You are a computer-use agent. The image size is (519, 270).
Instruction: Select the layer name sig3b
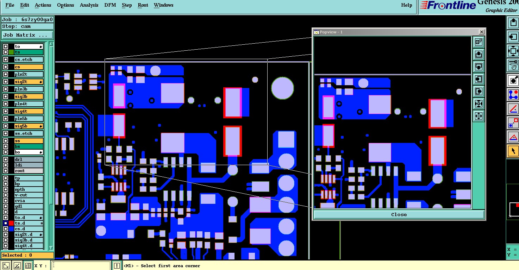pyautogui.click(x=29, y=96)
